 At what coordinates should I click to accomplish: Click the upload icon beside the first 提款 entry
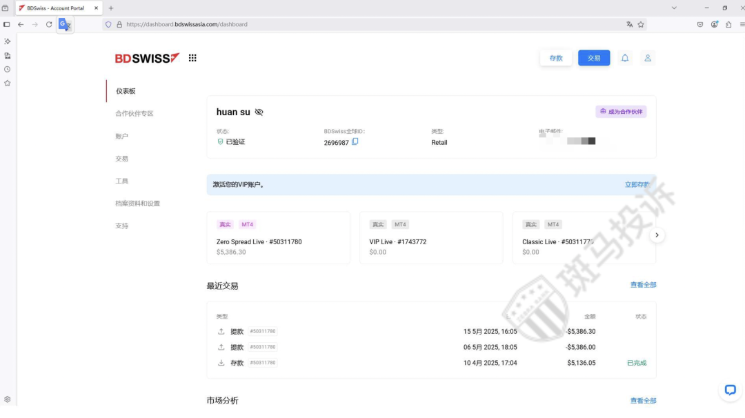tap(221, 331)
